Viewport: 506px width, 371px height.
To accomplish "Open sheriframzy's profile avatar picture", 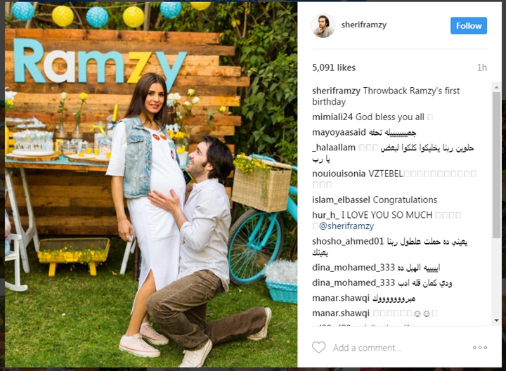I will [323, 25].
